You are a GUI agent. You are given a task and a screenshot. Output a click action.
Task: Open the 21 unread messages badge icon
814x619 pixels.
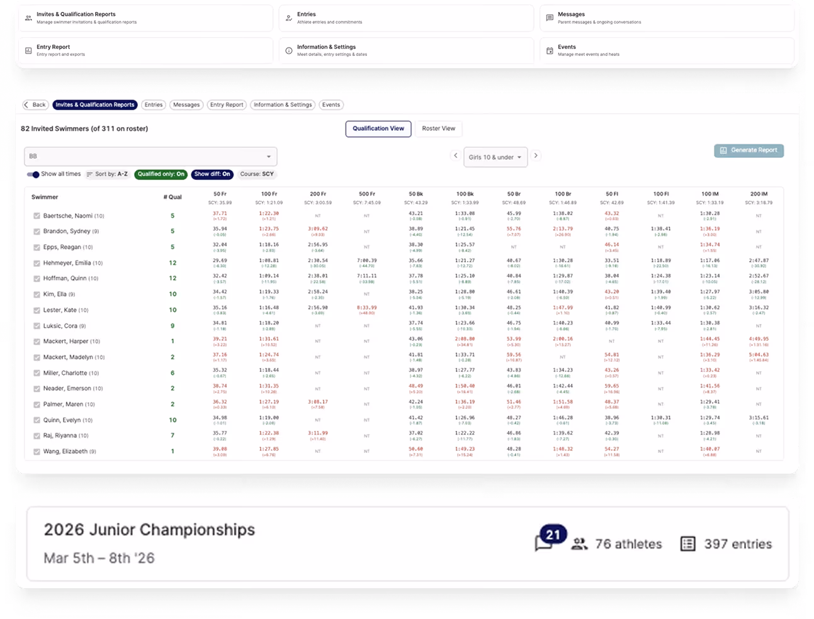click(x=550, y=538)
